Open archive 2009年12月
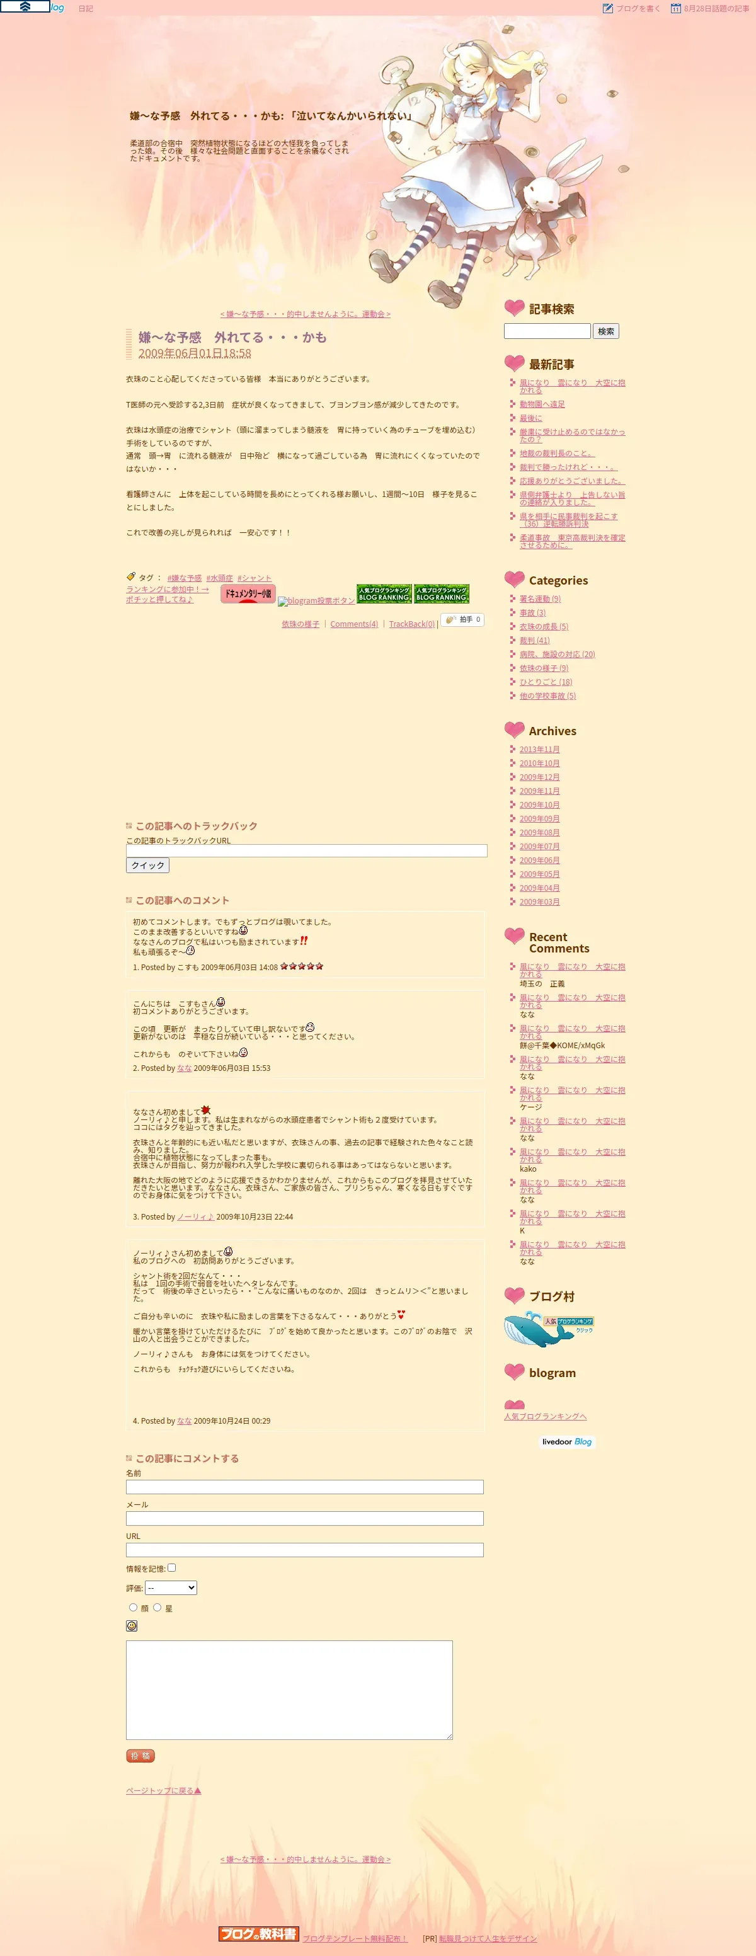This screenshot has width=756, height=1956. click(540, 777)
